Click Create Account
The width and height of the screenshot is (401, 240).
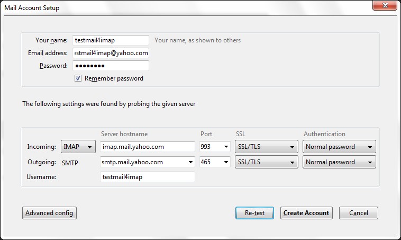click(x=306, y=213)
